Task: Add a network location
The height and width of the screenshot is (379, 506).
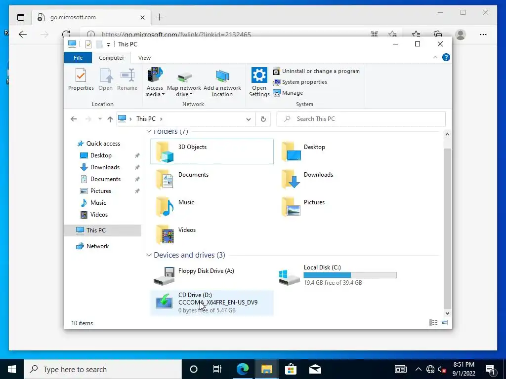Action: click(222, 82)
